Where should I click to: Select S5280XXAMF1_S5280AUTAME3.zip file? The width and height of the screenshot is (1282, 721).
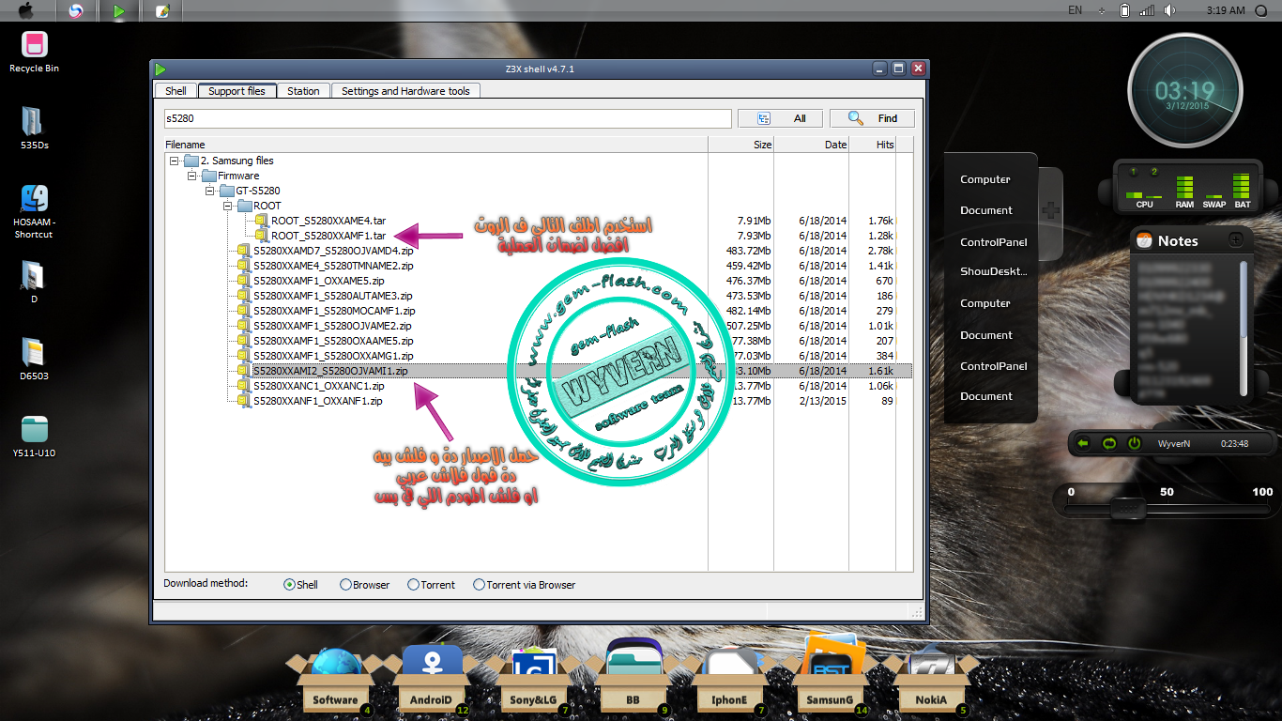pos(333,296)
